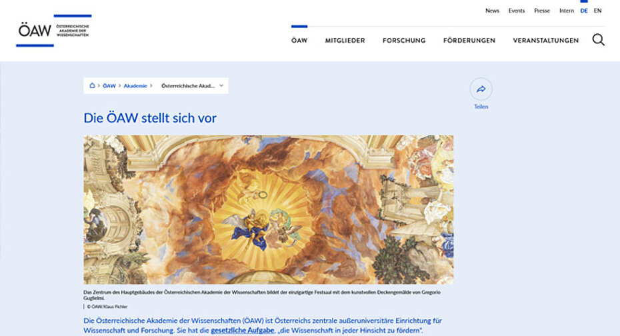
Task: Expand the breadcrumb dropdown chevron
Action: (x=221, y=86)
